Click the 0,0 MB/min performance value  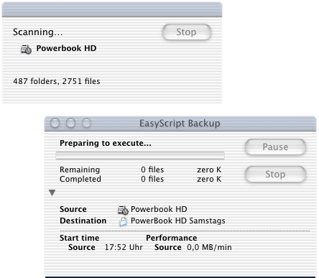[209, 247]
